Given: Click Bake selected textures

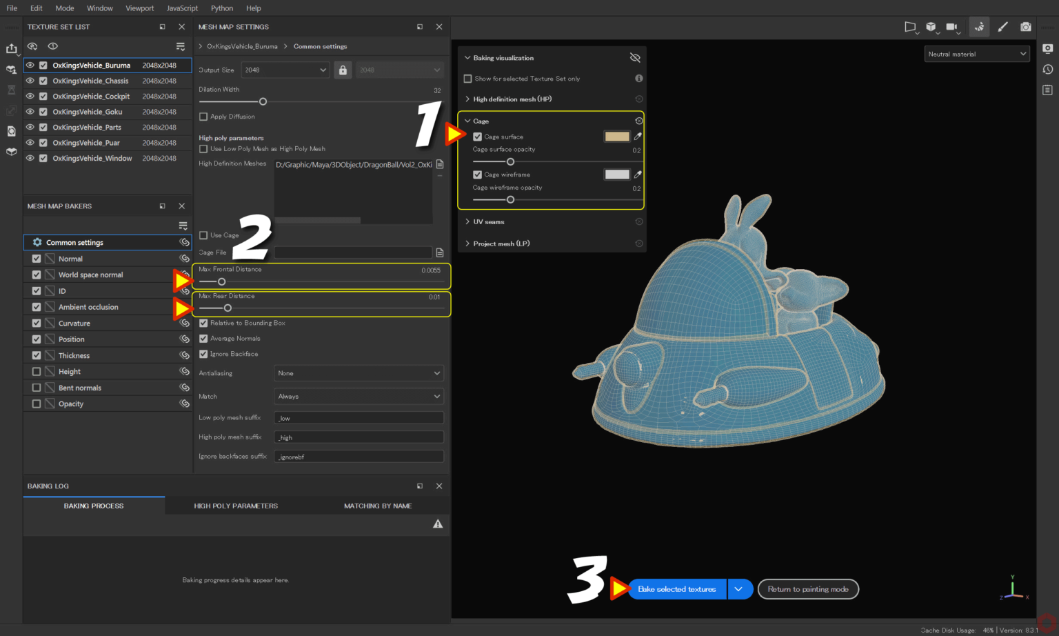Looking at the screenshot, I should (676, 589).
